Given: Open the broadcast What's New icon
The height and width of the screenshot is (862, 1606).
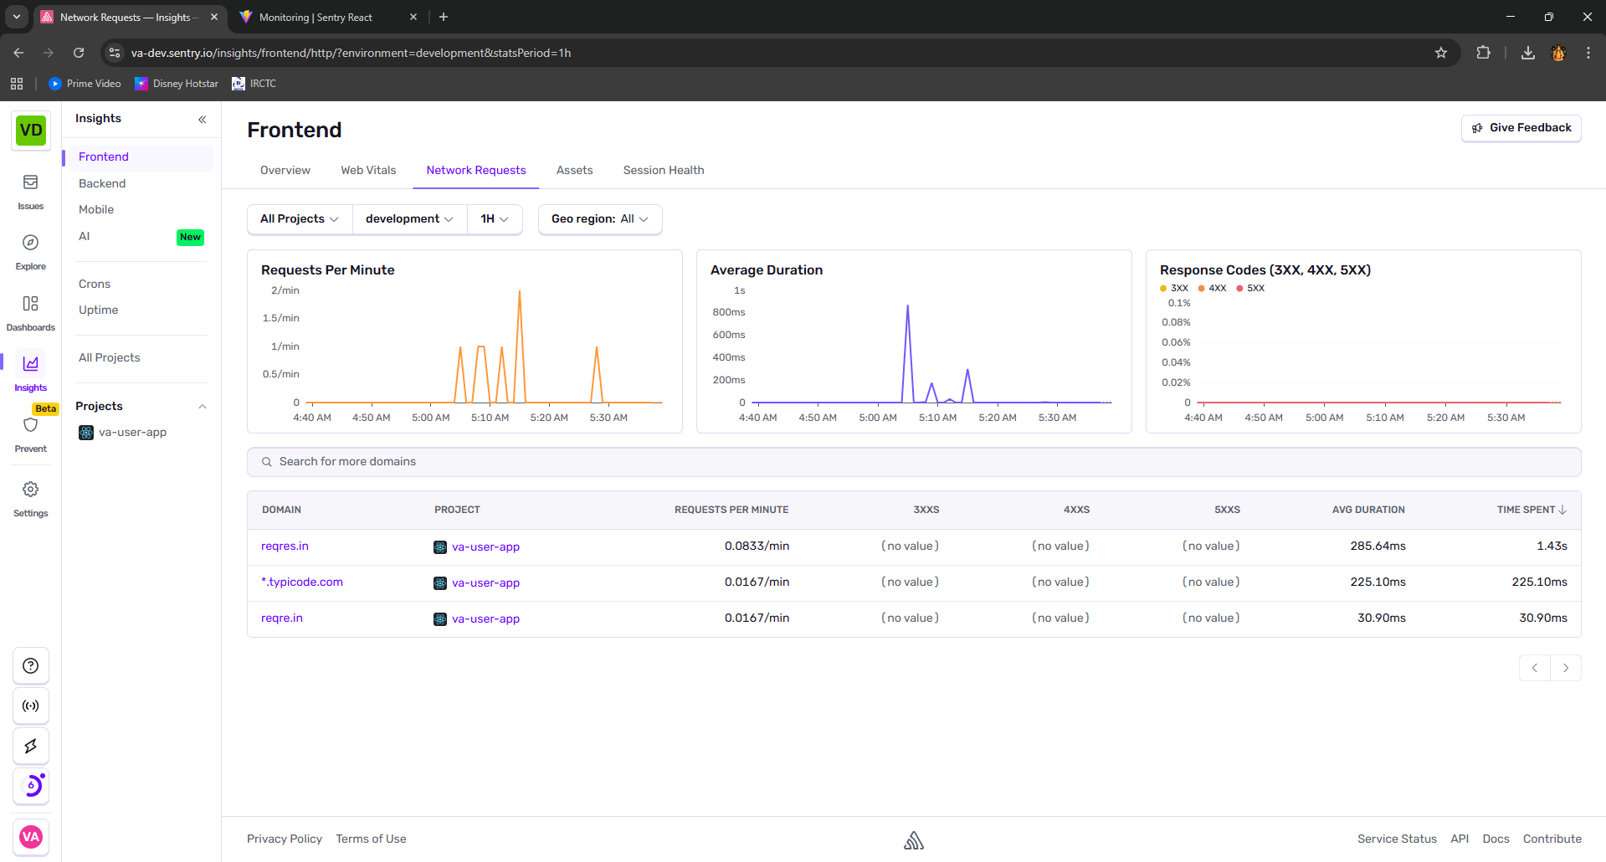Looking at the screenshot, I should [x=31, y=706].
